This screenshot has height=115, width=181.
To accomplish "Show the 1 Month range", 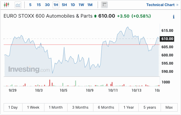I will tap(56, 107).
